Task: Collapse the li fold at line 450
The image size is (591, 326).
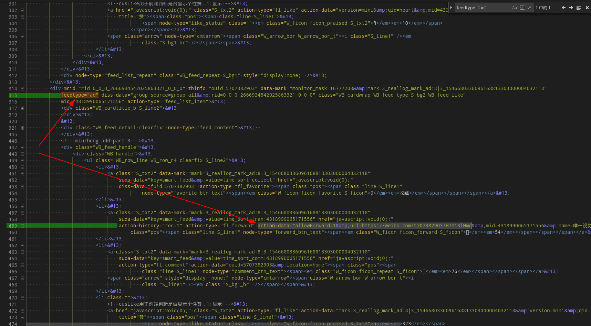Action: (x=22, y=167)
